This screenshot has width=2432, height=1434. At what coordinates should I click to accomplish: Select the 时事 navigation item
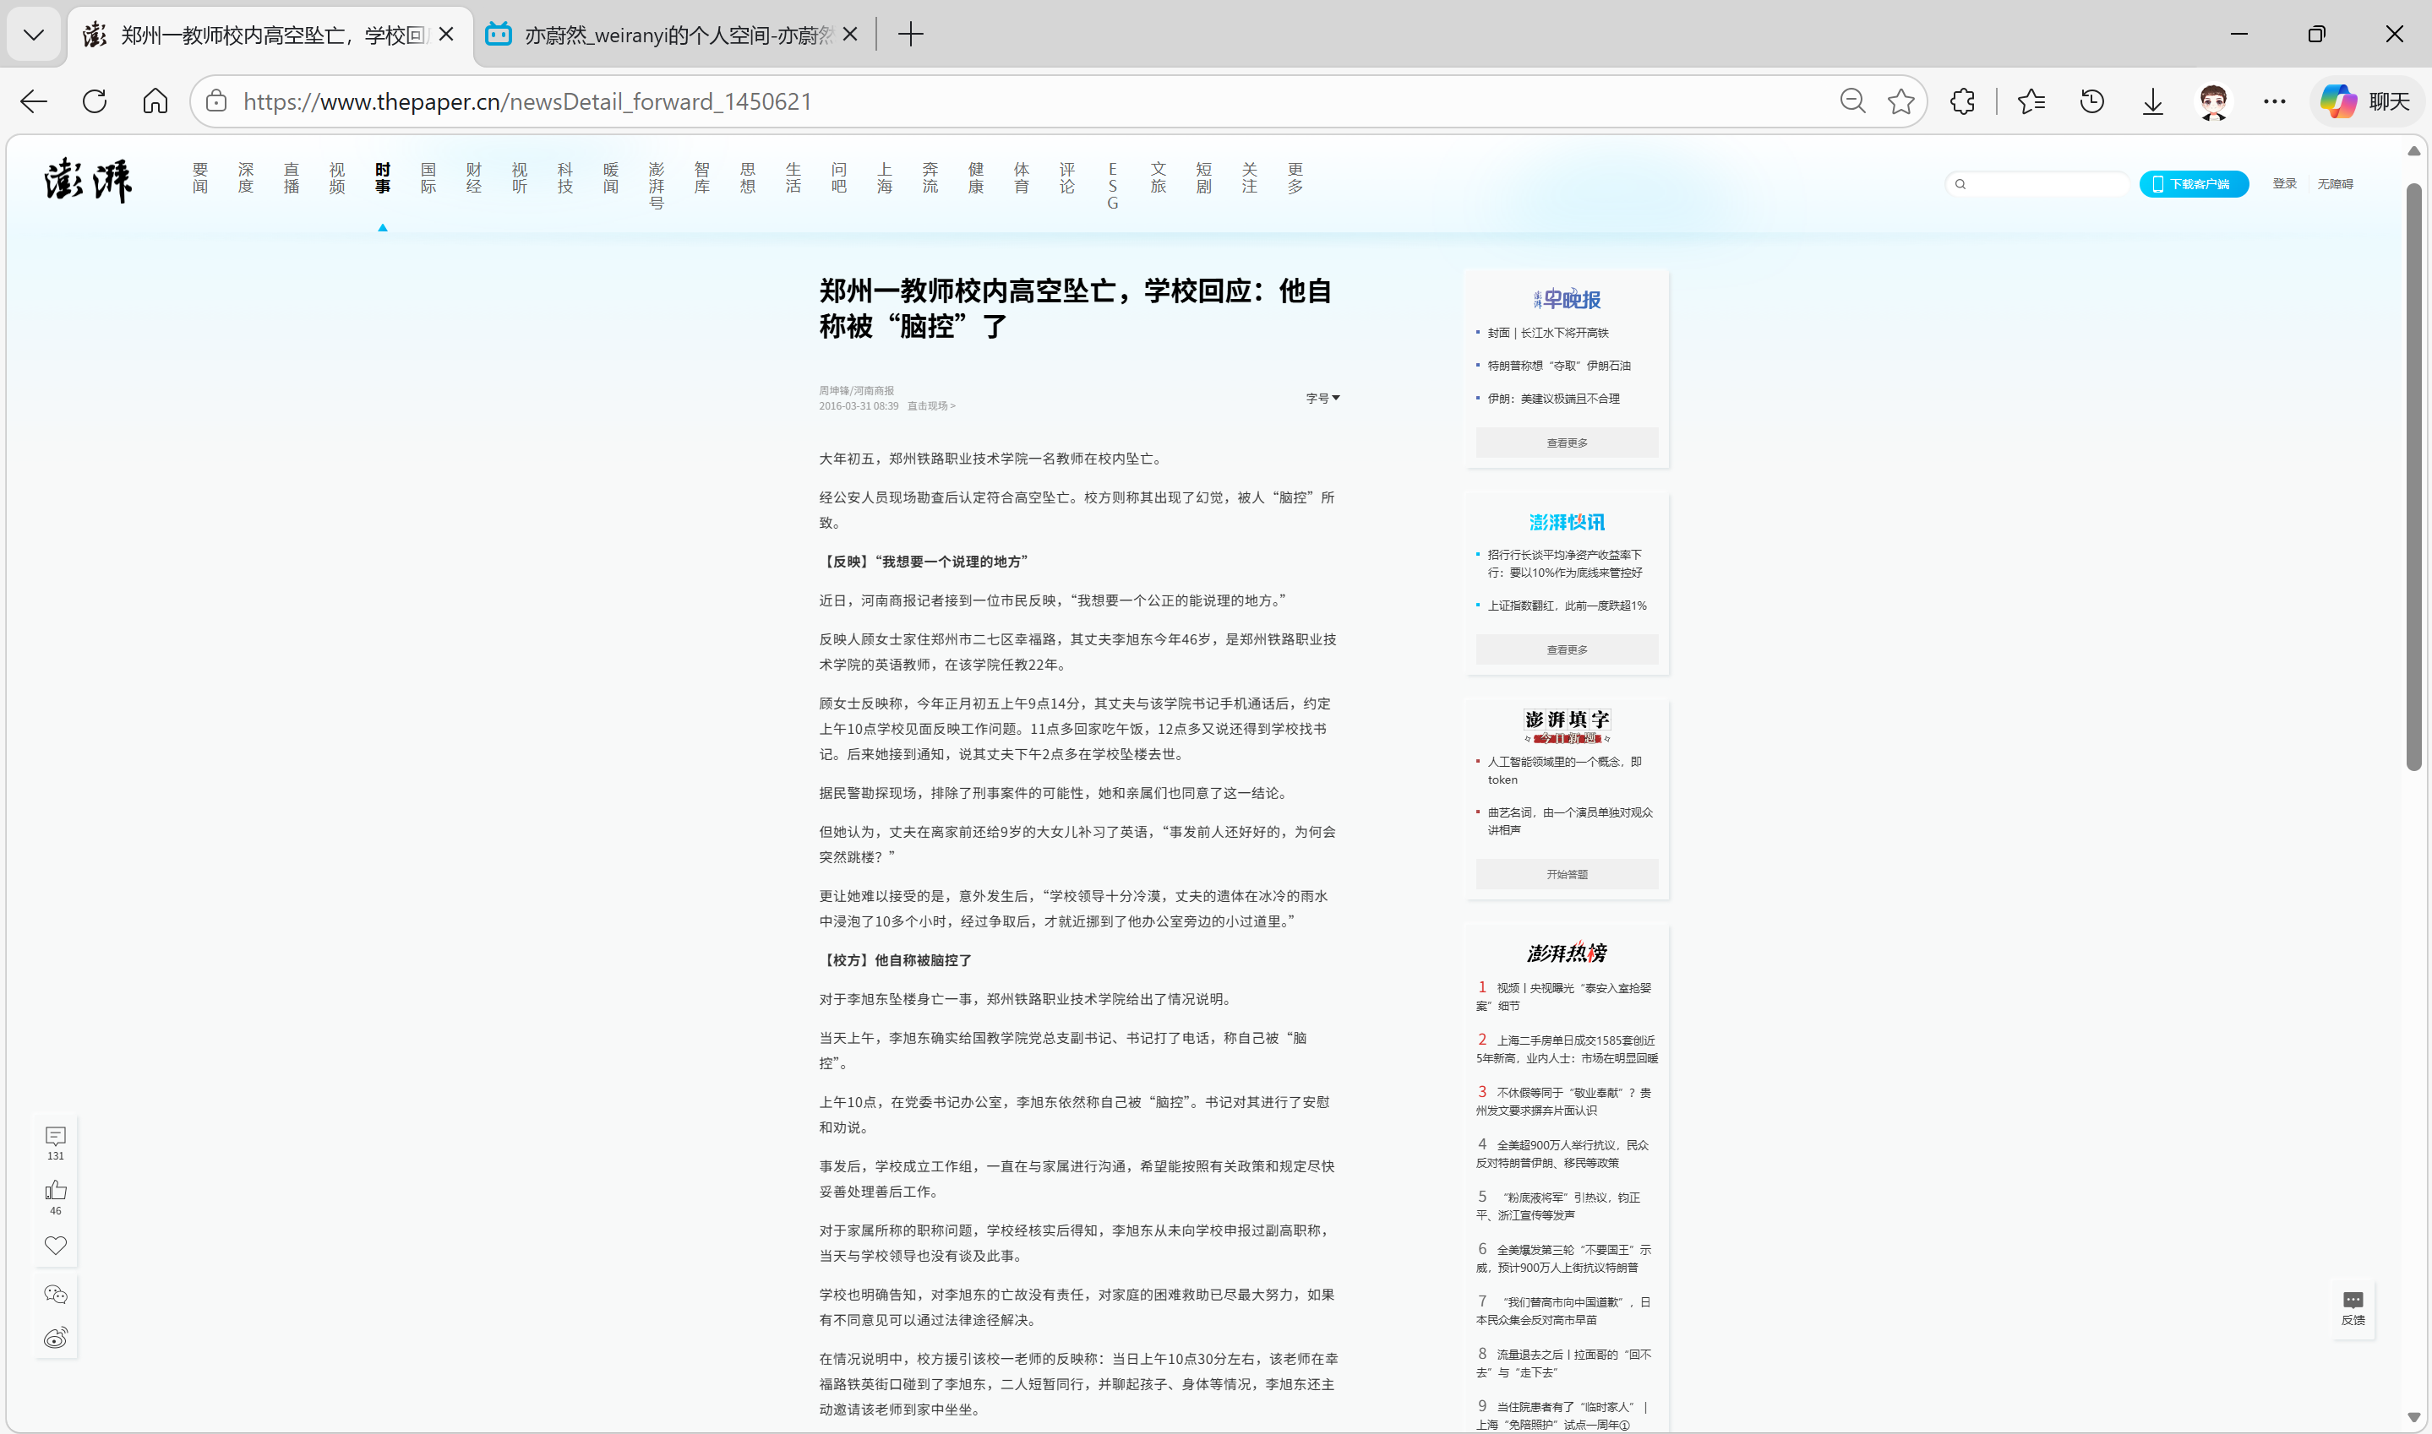pyautogui.click(x=382, y=178)
